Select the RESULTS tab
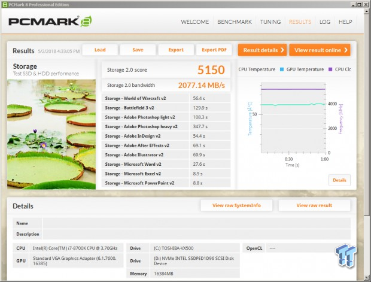The width and height of the screenshot is (371, 282). click(300, 22)
